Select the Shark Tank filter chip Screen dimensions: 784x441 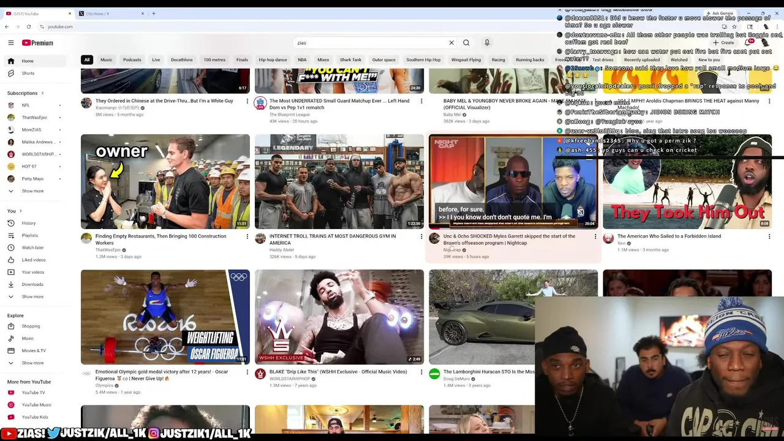pyautogui.click(x=350, y=60)
